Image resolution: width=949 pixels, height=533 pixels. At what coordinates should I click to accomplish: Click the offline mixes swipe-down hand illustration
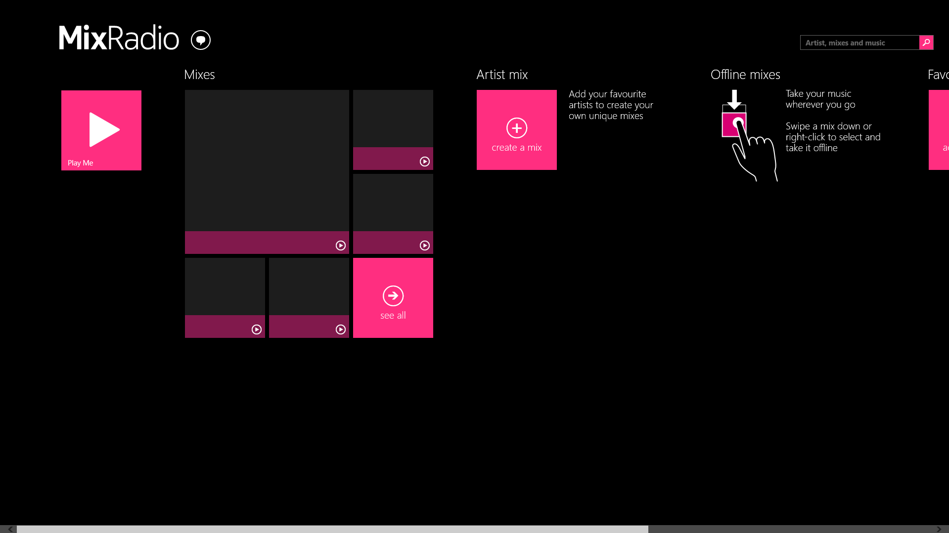point(748,136)
